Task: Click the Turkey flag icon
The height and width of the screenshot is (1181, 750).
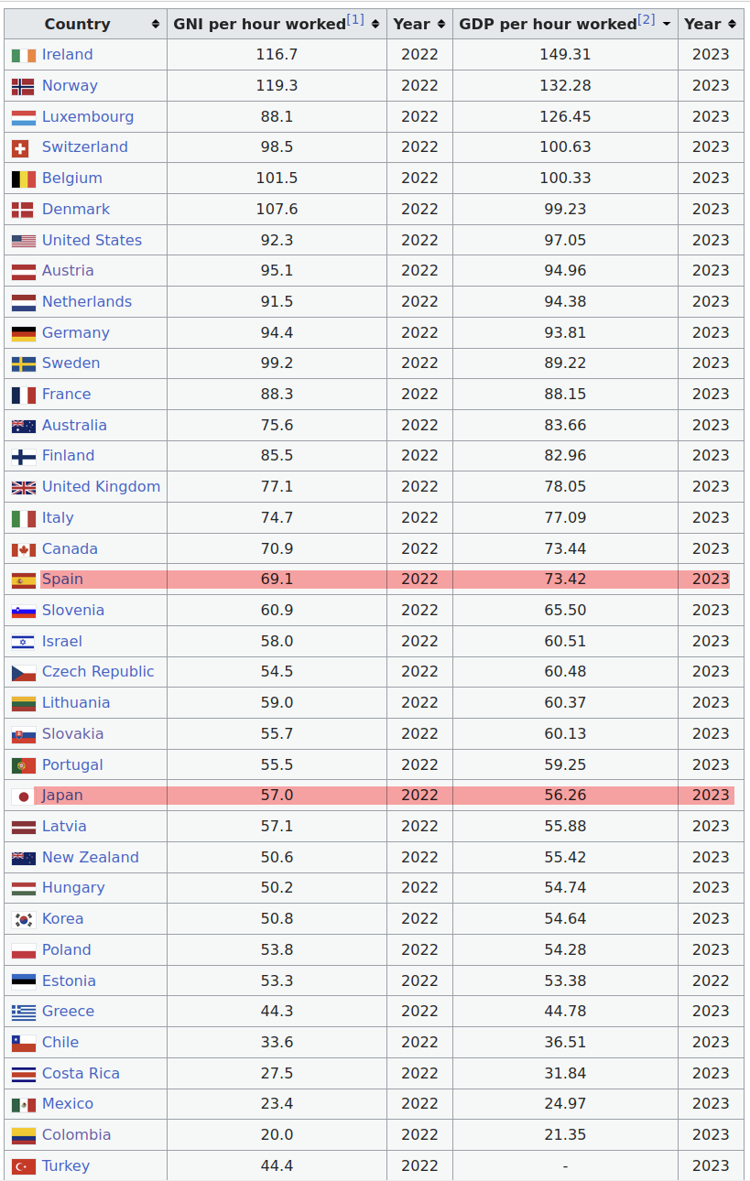Action: [x=24, y=1166]
